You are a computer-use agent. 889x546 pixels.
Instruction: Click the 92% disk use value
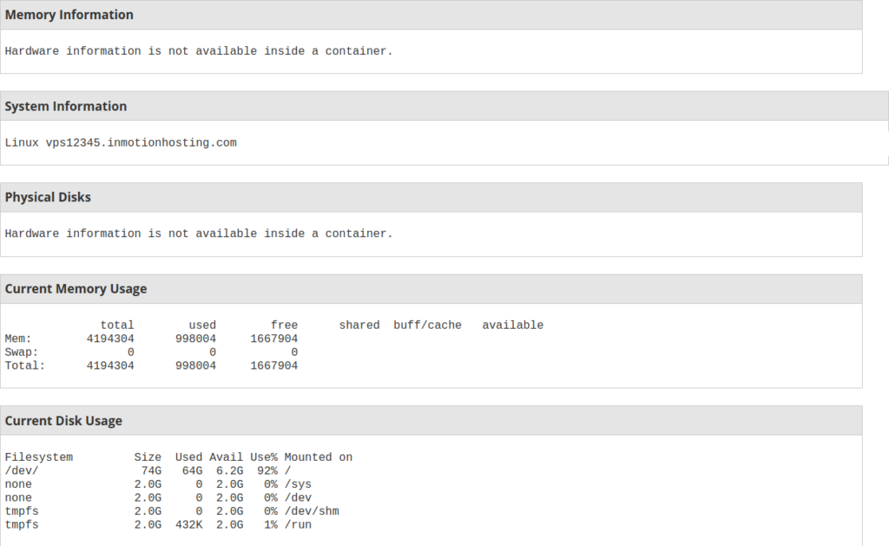pyautogui.click(x=264, y=470)
